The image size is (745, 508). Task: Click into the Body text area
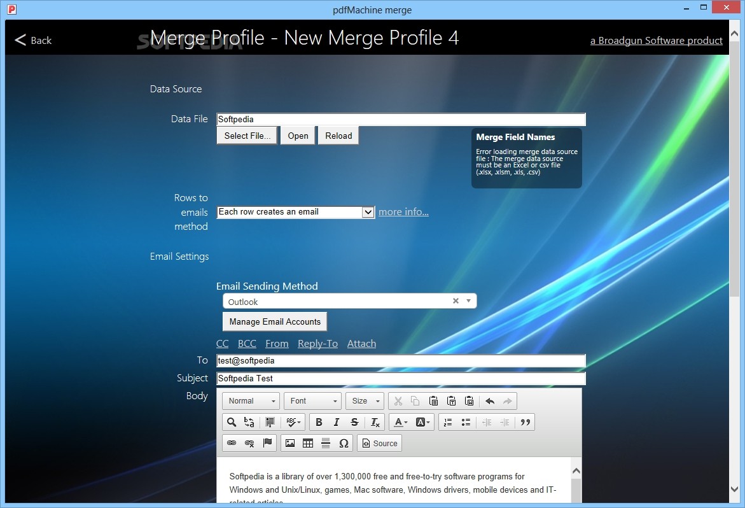tap(393, 480)
